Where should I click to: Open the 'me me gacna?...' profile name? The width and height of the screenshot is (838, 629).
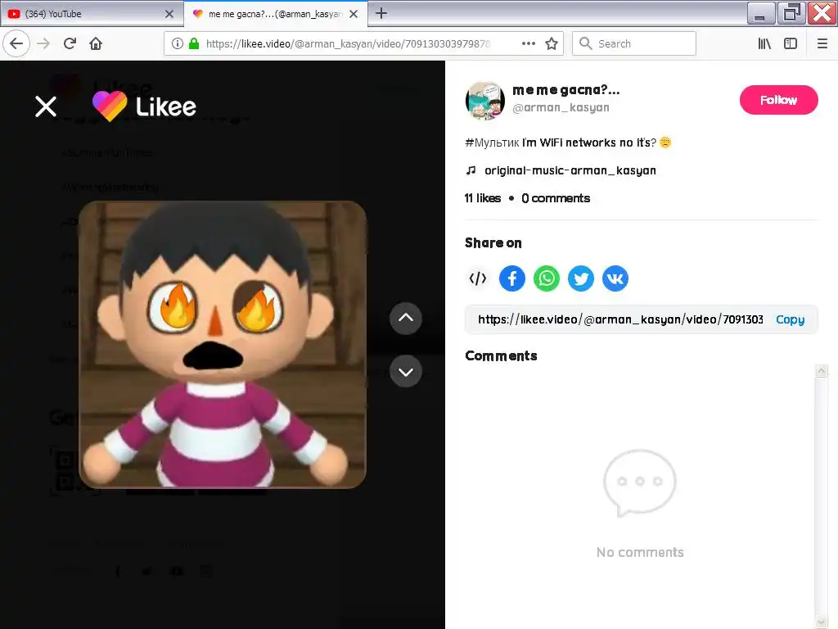tap(566, 90)
